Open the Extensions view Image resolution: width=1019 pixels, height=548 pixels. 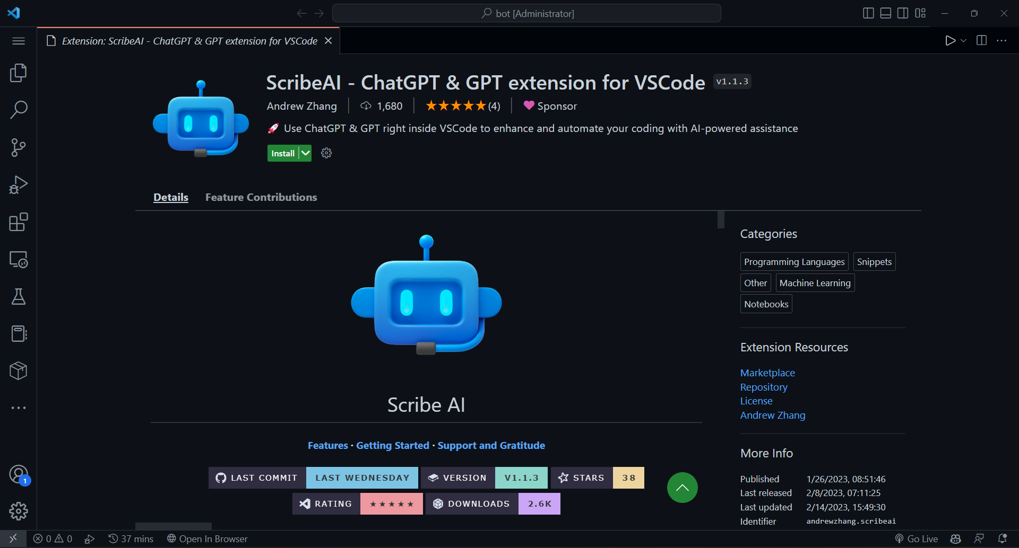click(x=19, y=222)
